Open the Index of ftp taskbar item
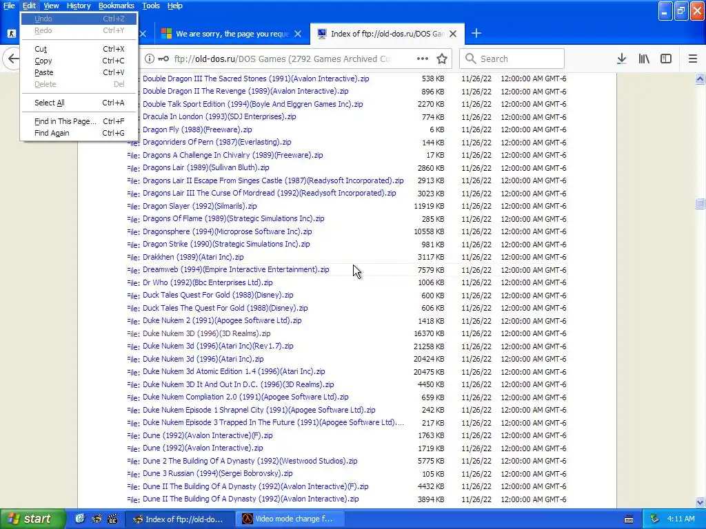The width and height of the screenshot is (706, 529). pyautogui.click(x=179, y=519)
